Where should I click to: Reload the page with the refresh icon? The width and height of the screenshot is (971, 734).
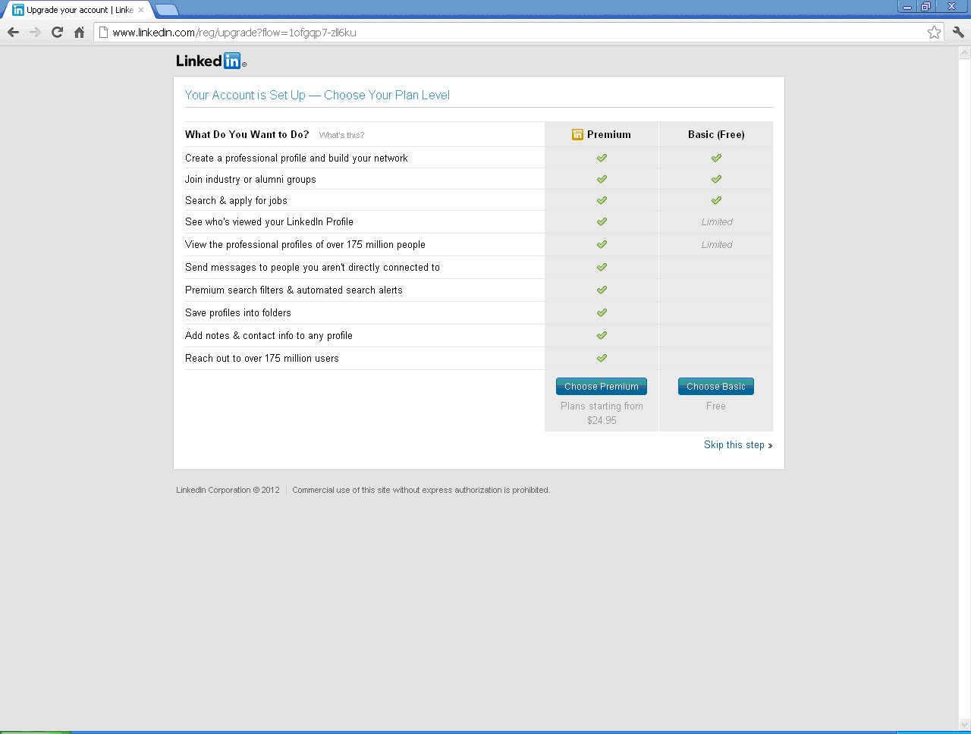[x=57, y=32]
